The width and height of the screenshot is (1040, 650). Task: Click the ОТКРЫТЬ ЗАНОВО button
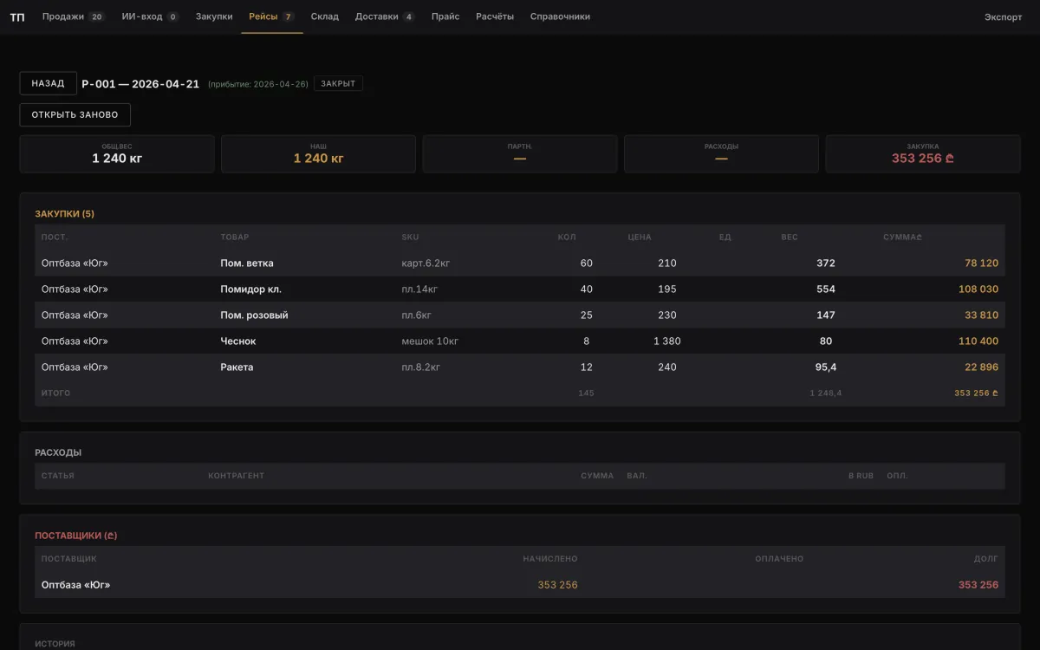pyautogui.click(x=75, y=114)
